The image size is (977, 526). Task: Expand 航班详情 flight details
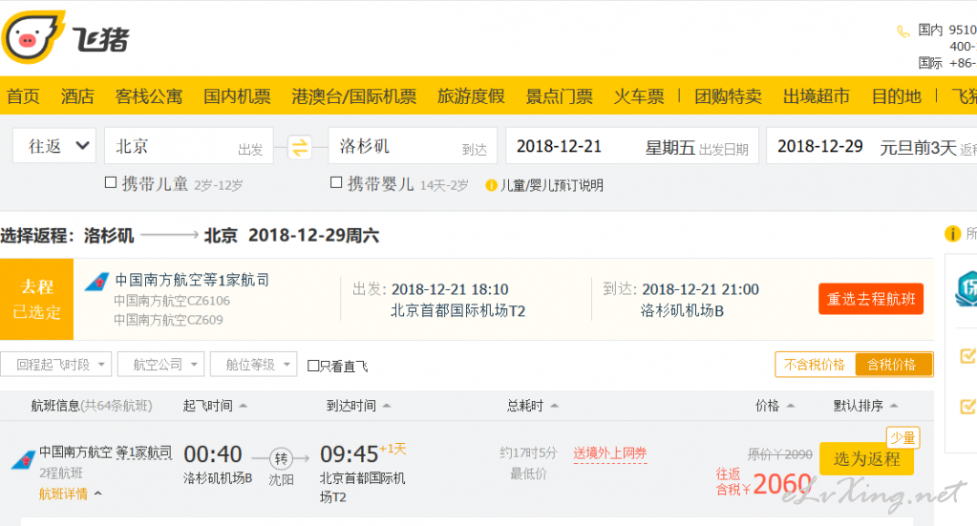[70, 494]
